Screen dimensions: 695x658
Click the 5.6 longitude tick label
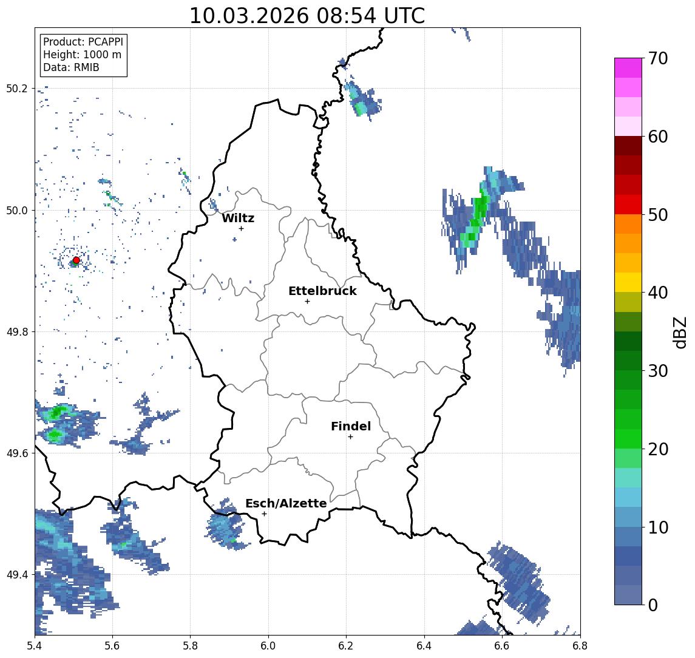112,646
